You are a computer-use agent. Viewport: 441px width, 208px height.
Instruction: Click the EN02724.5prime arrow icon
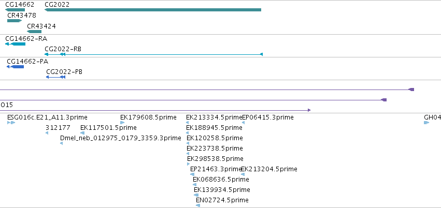(x=198, y=205)
